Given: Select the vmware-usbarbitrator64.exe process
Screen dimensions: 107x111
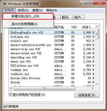Looking at the screenshot, I should [52, 45].
